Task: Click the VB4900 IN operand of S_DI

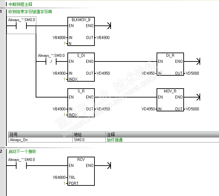Action: (59, 73)
